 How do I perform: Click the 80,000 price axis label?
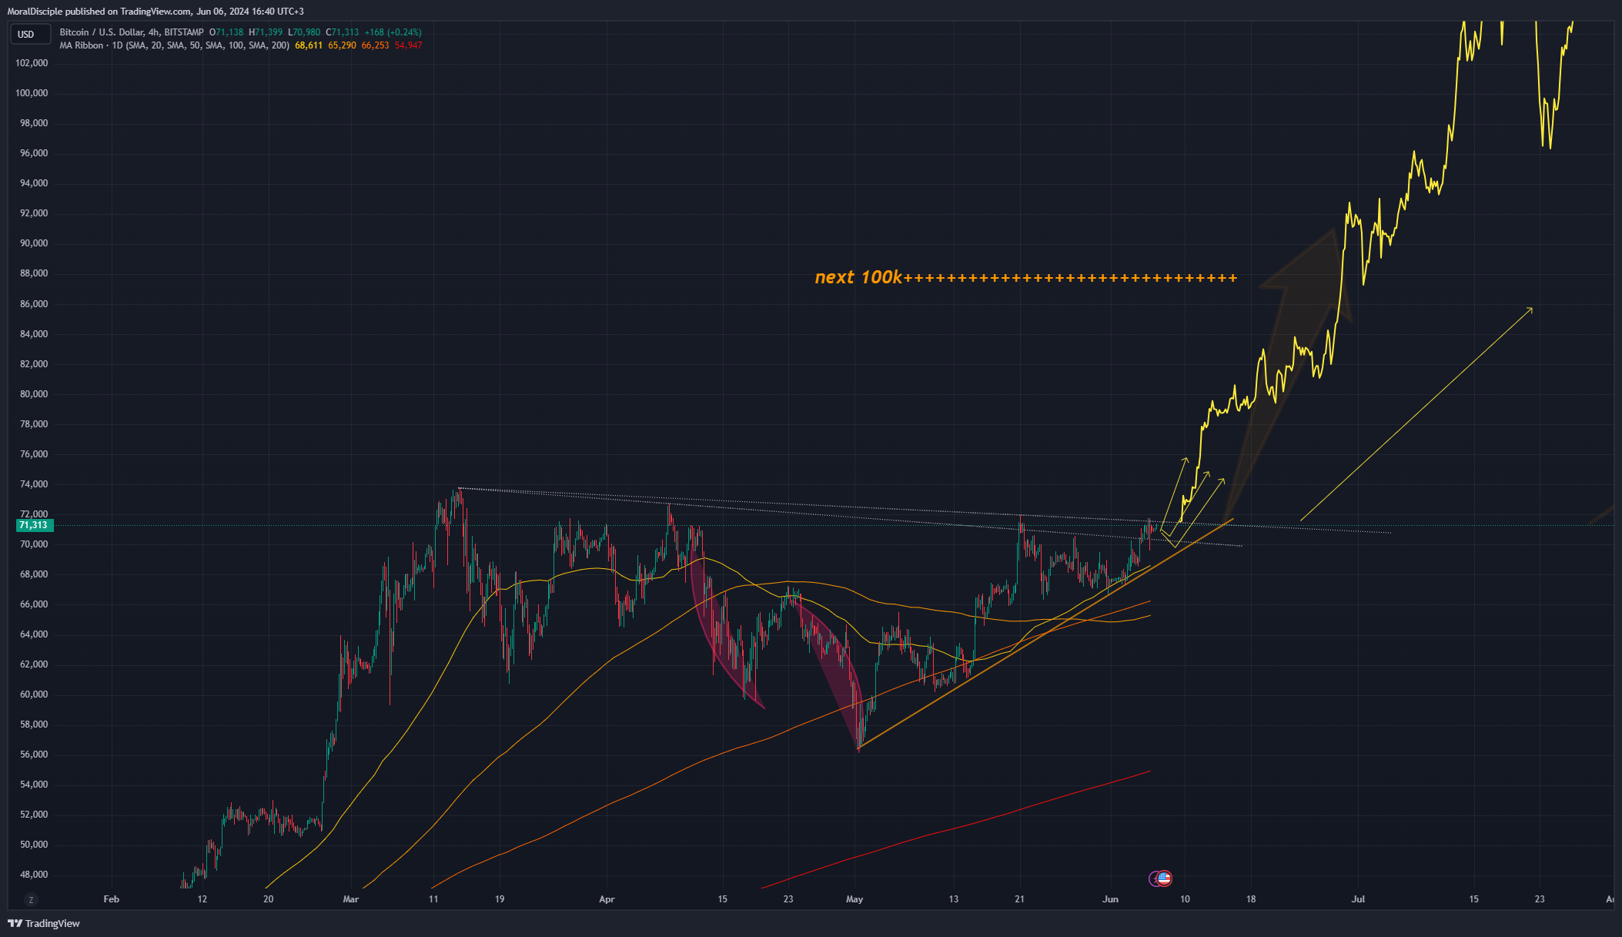click(34, 394)
